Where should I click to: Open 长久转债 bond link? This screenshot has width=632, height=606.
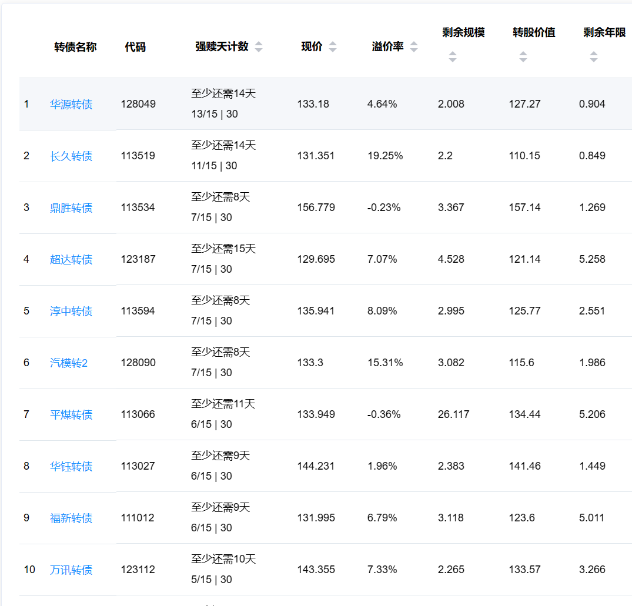point(71,156)
